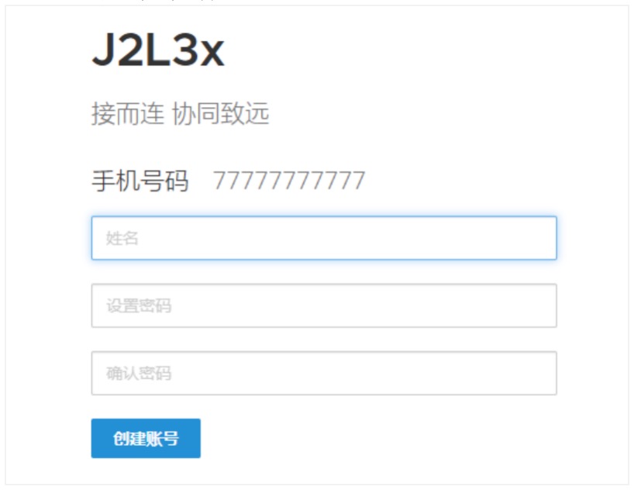Click the 协同致远 part of the subtitle

click(x=221, y=113)
